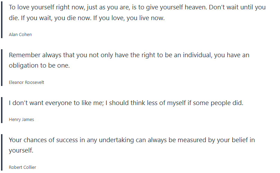Select the Henry James author name
280x173 pixels.
[21, 120]
